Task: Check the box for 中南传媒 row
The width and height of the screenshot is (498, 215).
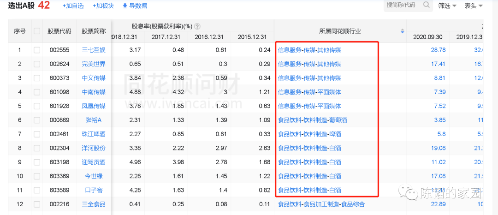Action: [x=37, y=92]
